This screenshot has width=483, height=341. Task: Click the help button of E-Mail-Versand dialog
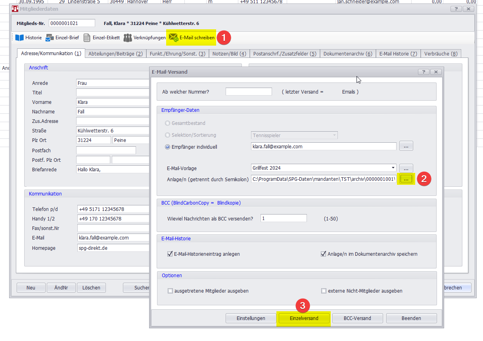coord(424,72)
